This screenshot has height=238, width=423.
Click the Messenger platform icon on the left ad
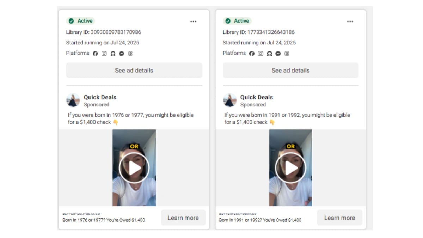pos(122,54)
